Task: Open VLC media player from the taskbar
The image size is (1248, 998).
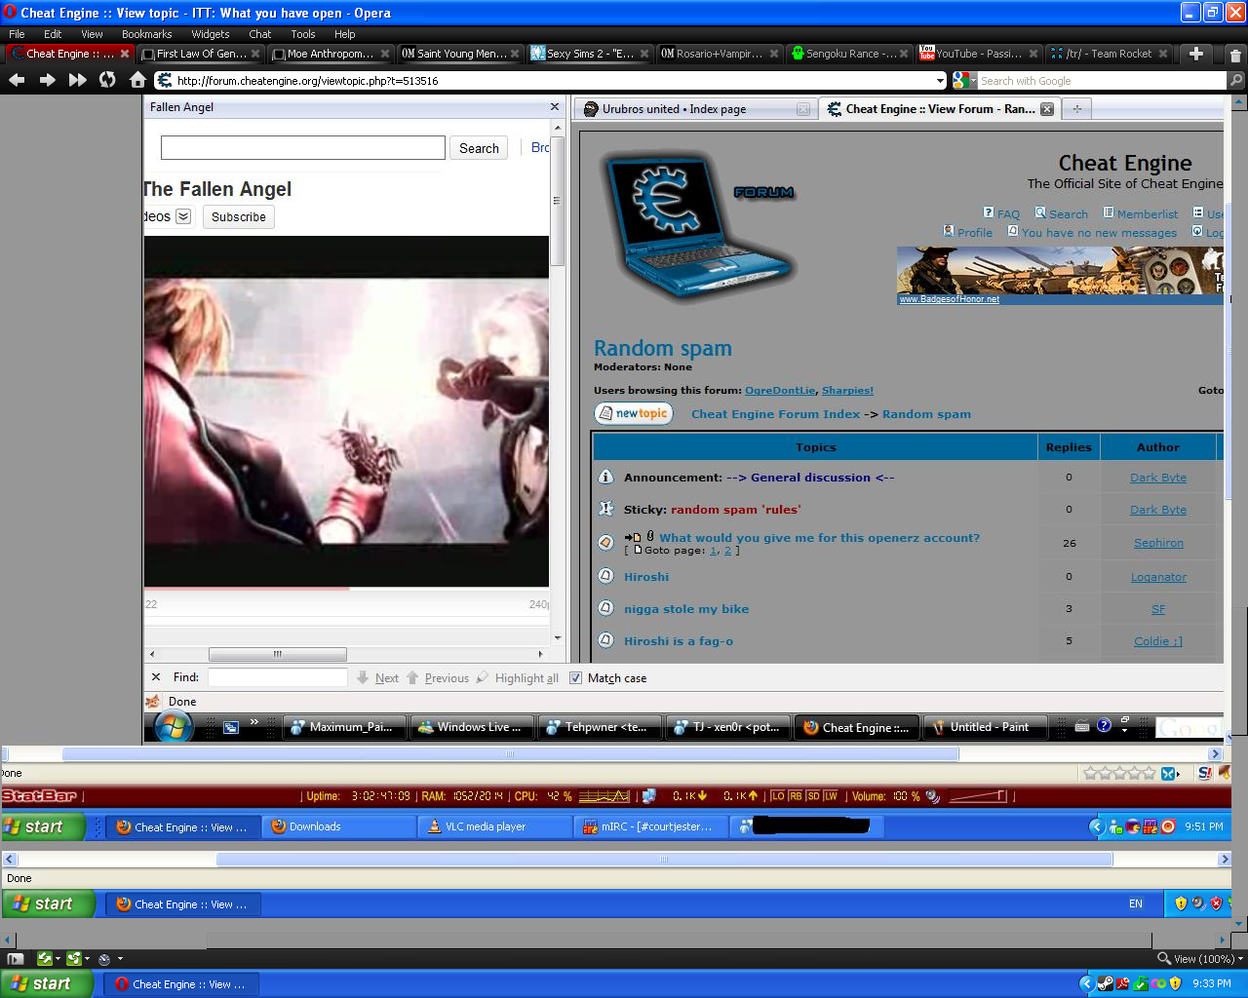Action: [494, 826]
